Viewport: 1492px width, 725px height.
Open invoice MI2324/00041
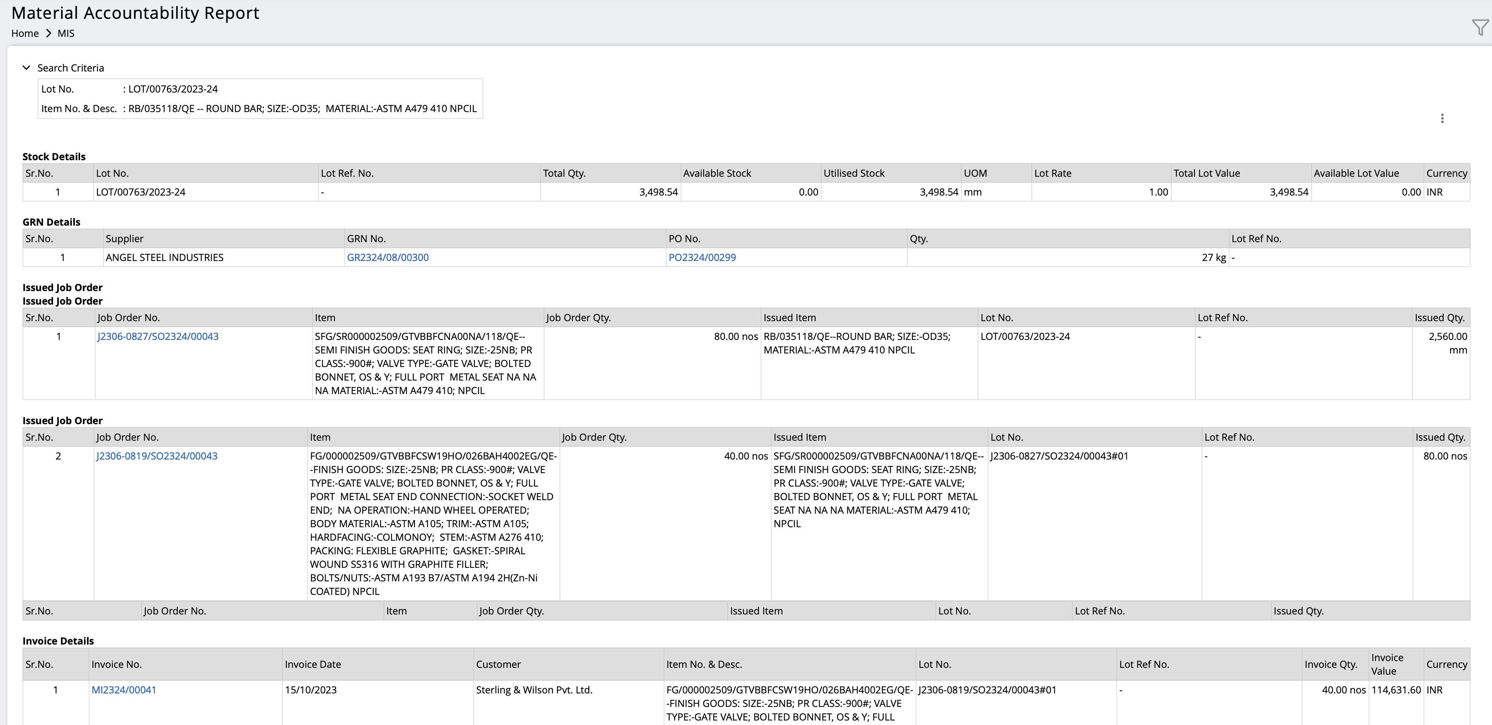point(124,690)
